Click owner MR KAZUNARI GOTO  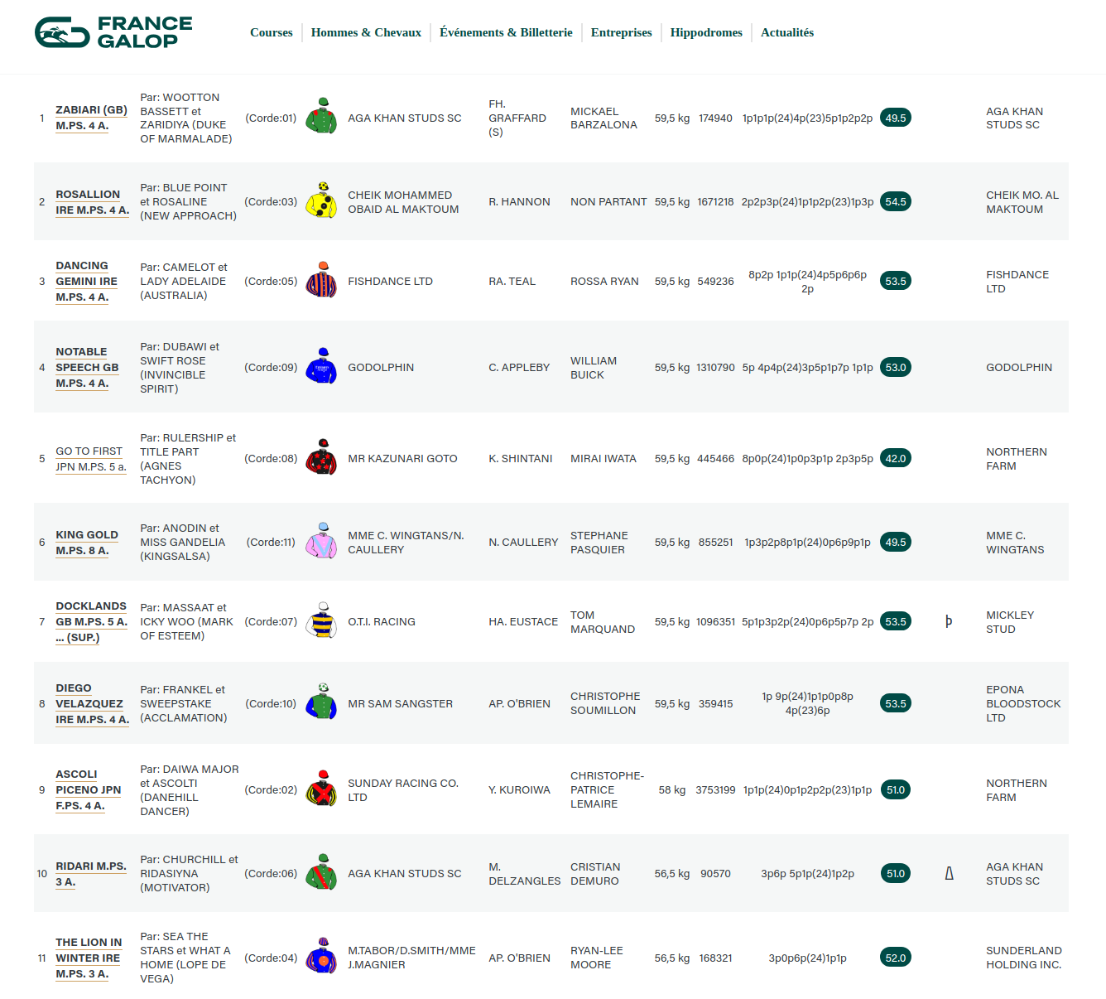tap(402, 458)
